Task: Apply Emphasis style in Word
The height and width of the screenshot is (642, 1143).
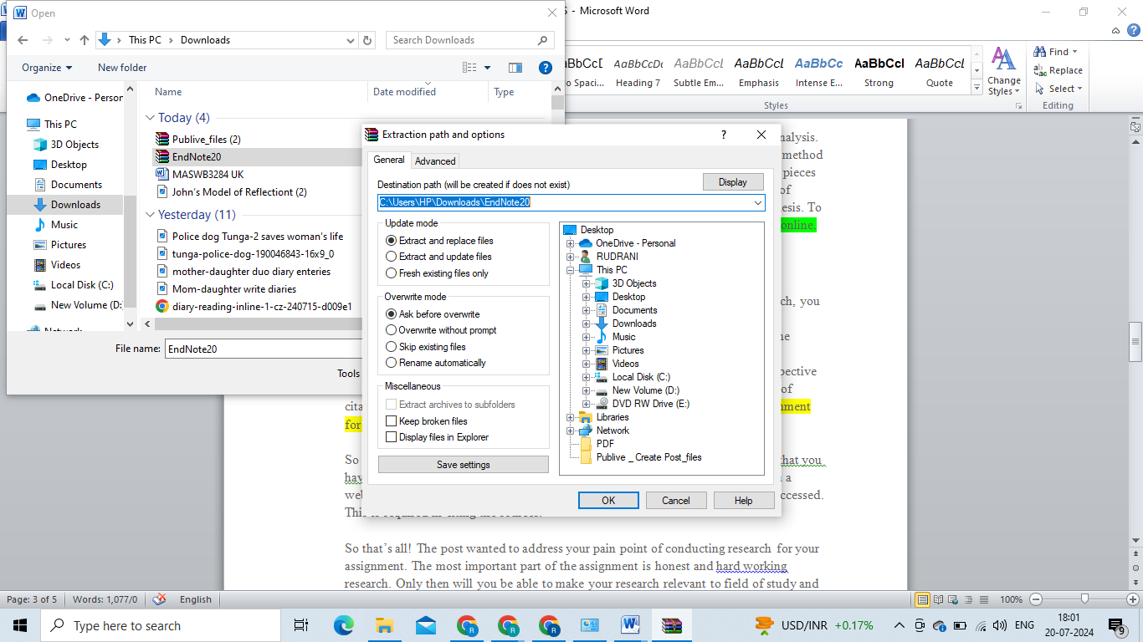Action: [759, 72]
